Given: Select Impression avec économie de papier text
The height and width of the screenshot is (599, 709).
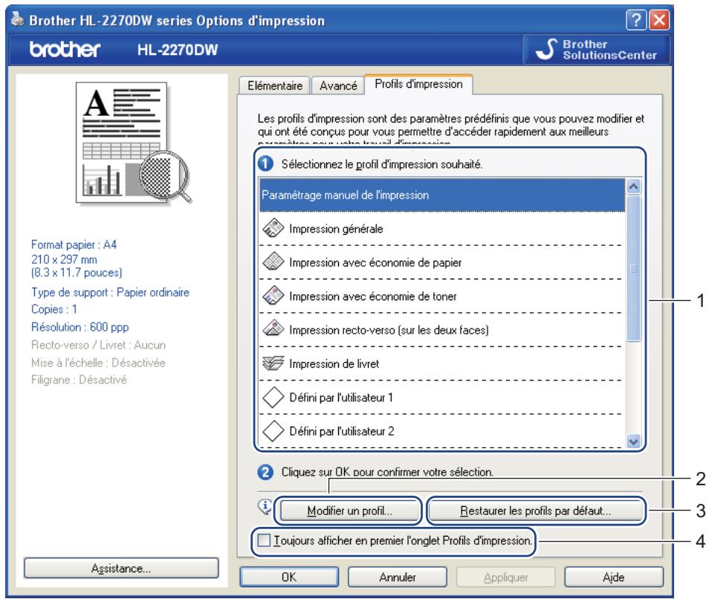Looking at the screenshot, I should (x=375, y=262).
